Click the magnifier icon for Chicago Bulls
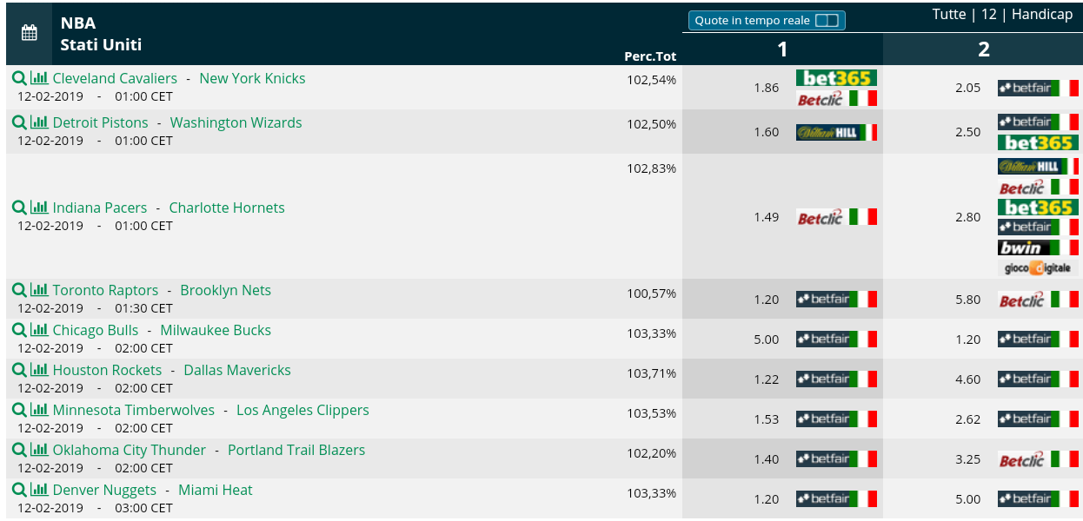Image resolution: width=1083 pixels, height=521 pixels. pyautogui.click(x=19, y=330)
